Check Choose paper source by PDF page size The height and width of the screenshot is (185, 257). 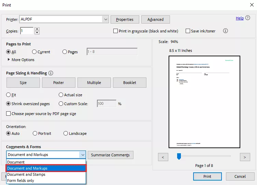click(x=8, y=114)
